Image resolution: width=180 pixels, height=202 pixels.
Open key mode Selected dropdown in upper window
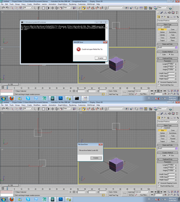pyautogui.click(x=142, y=91)
